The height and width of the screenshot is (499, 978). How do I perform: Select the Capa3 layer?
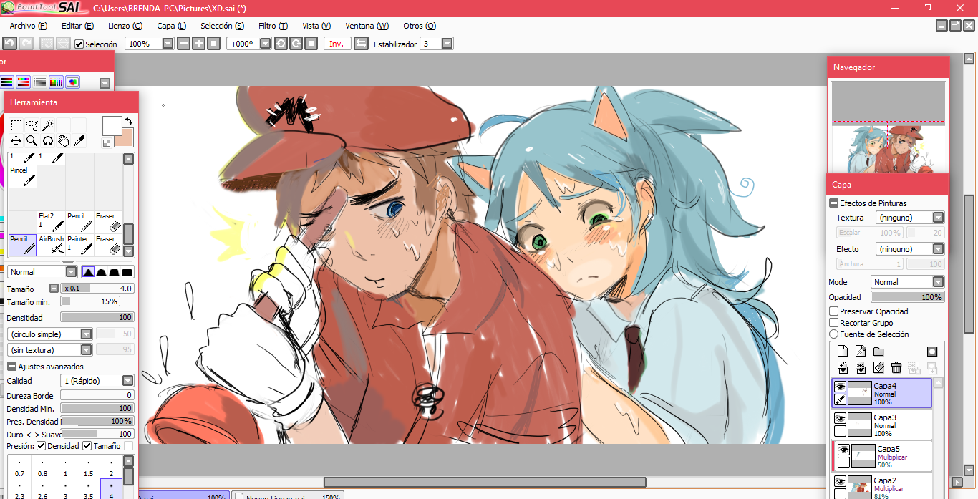(882, 425)
